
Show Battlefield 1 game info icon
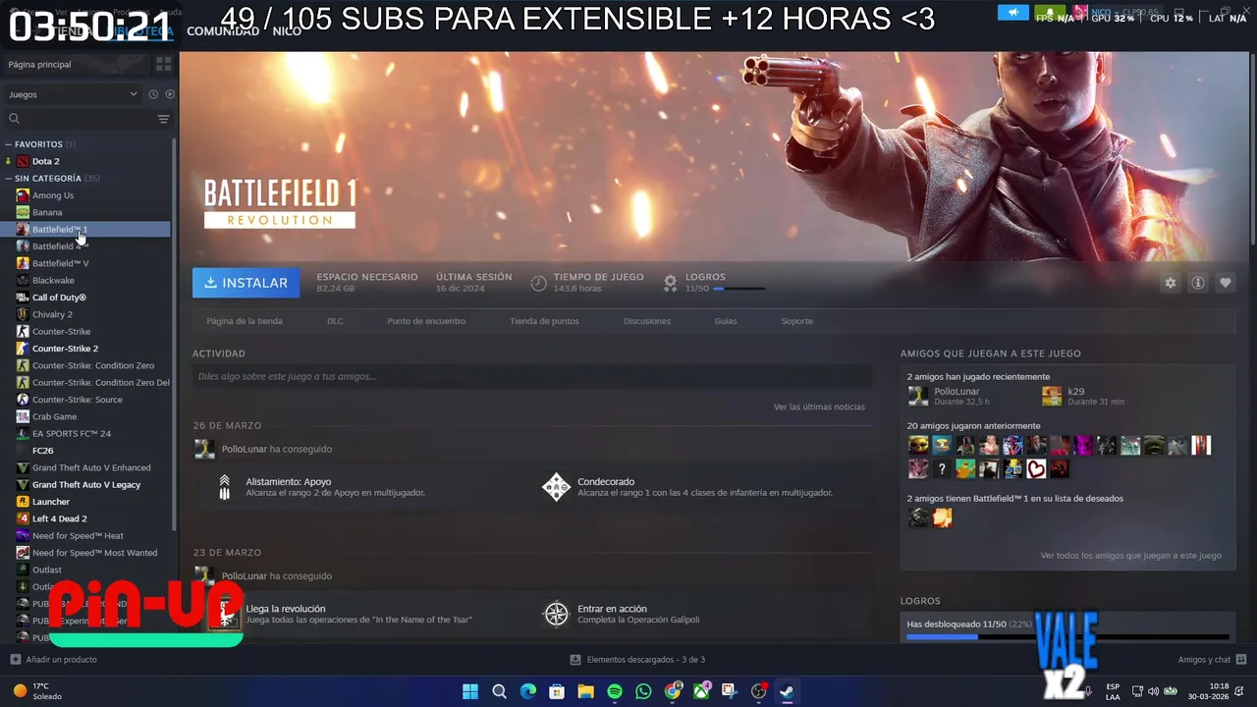coord(1198,283)
